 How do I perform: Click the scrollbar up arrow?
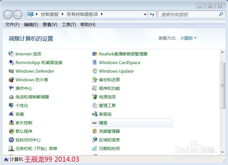click(x=222, y=52)
